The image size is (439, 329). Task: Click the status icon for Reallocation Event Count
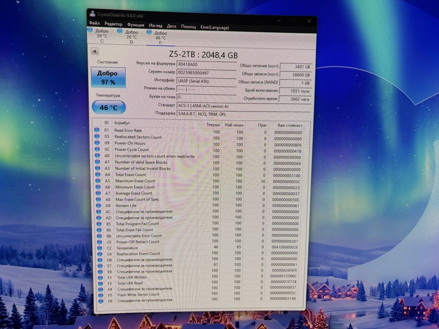(x=100, y=254)
